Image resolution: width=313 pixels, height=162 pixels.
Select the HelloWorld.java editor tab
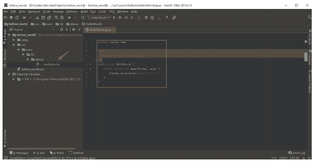pos(100,30)
